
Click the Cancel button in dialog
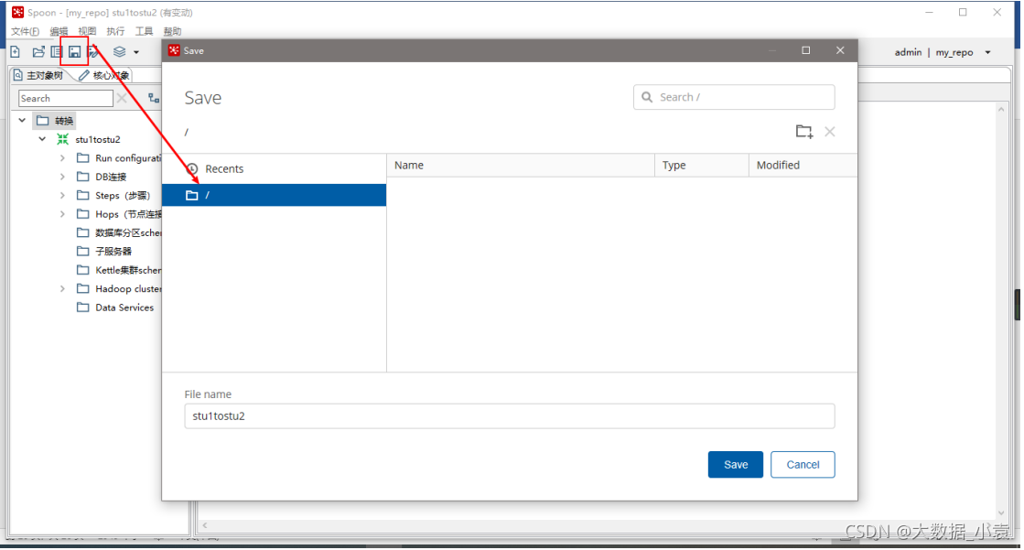803,464
